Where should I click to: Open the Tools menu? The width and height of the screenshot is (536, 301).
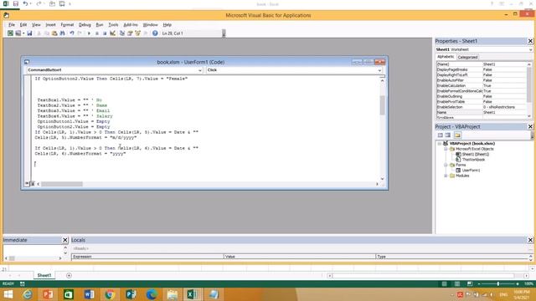113,25
